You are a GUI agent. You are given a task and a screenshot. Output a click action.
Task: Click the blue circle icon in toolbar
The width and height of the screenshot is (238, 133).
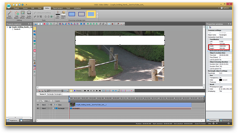click(47, 24)
